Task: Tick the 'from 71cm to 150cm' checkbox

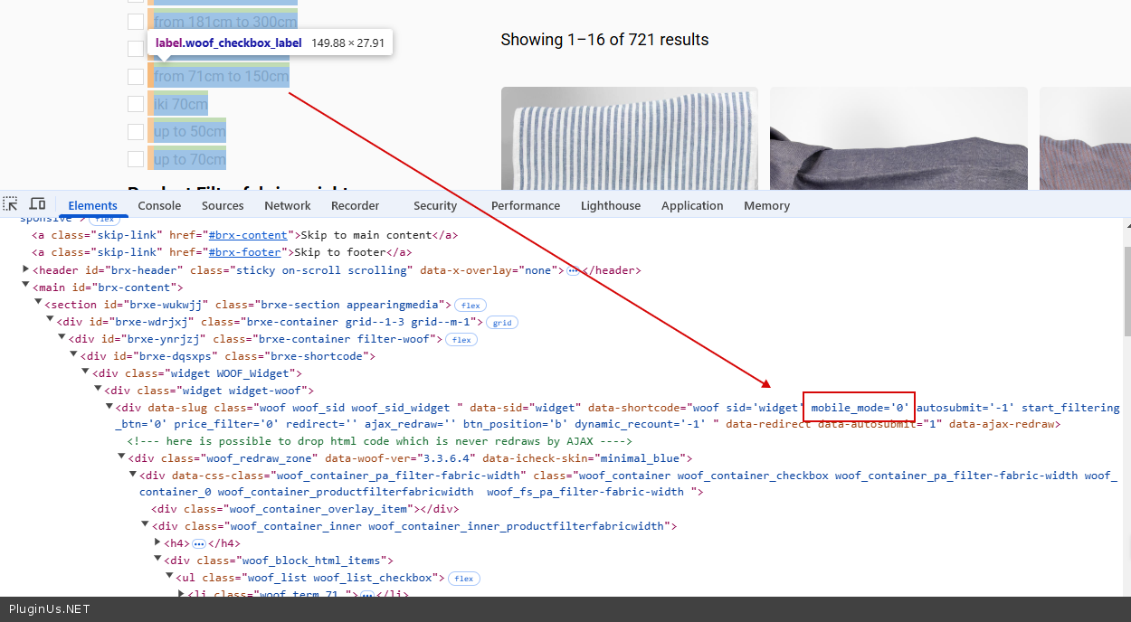Action: click(x=136, y=77)
